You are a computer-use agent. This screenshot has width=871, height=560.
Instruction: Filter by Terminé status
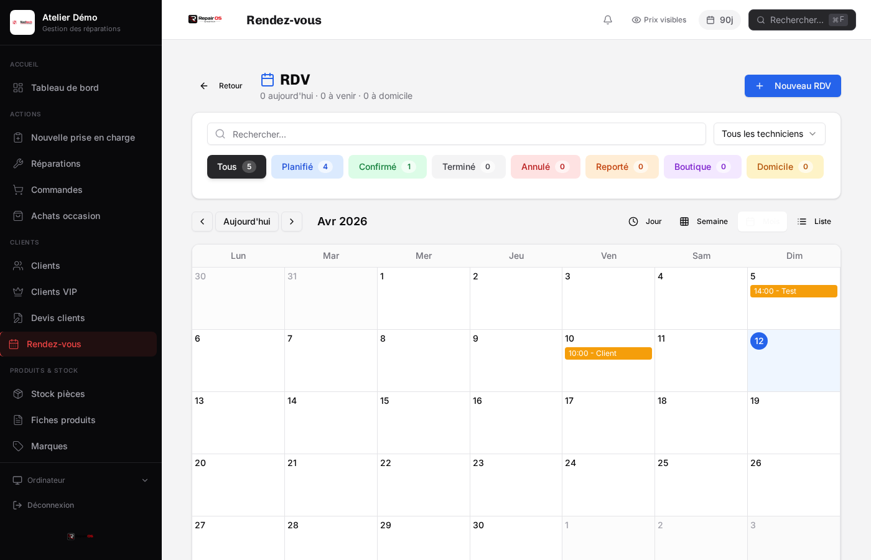click(x=468, y=167)
